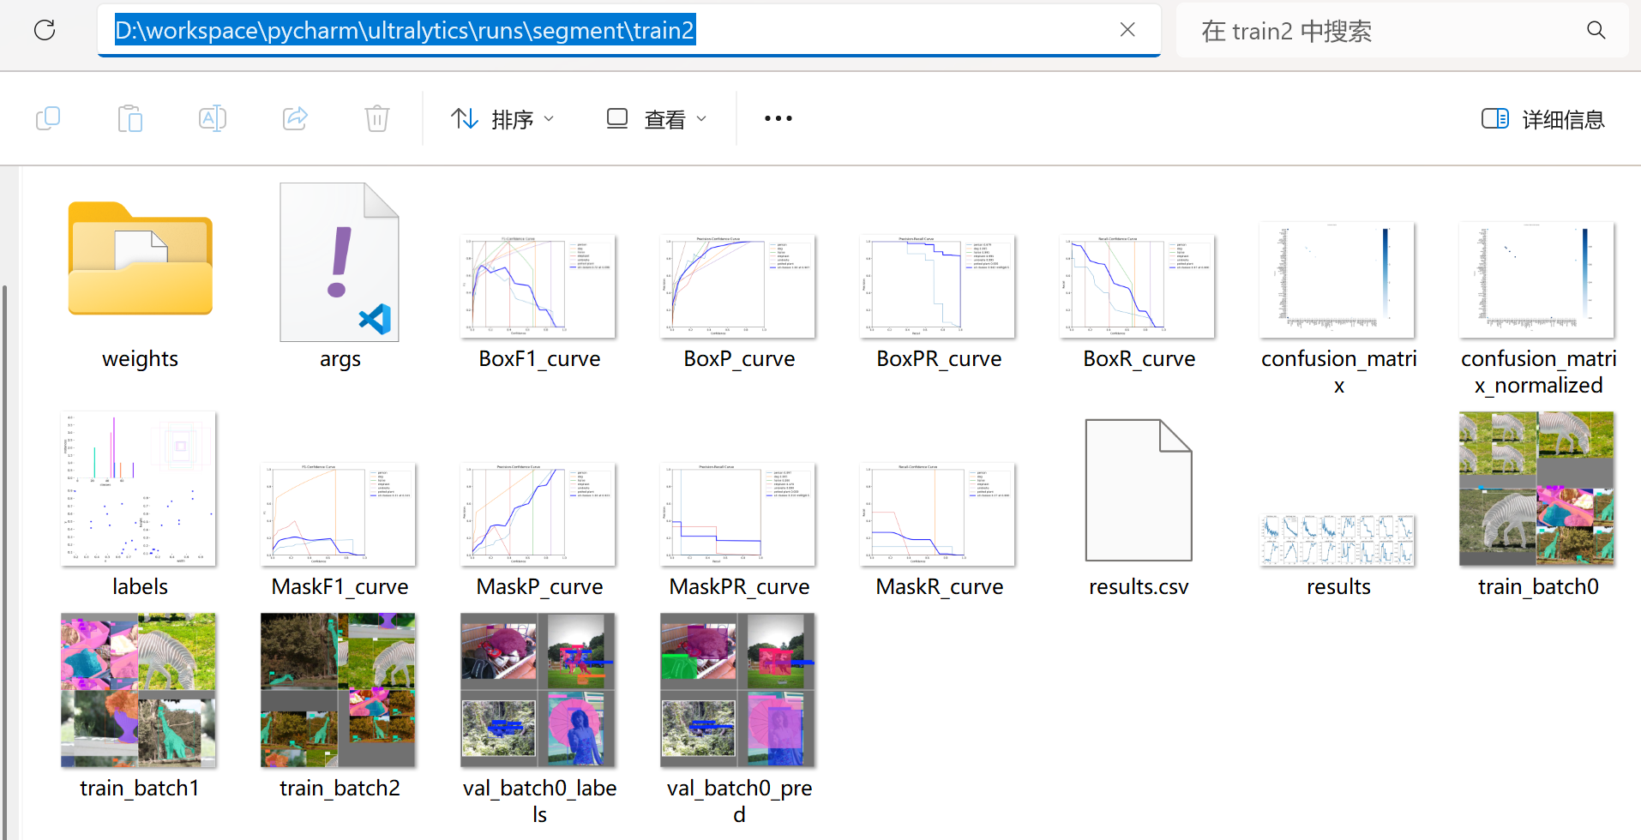
Task: Select the MaskR_curve thumbnail
Action: click(x=938, y=514)
